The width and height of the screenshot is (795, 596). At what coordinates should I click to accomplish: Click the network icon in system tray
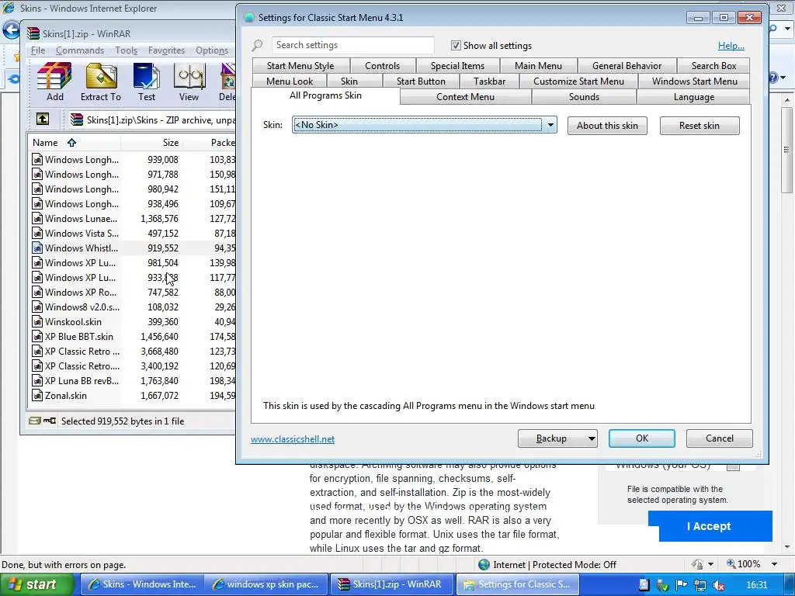(700, 585)
